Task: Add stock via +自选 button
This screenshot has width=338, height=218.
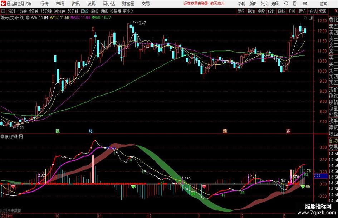Action: pos(312,11)
